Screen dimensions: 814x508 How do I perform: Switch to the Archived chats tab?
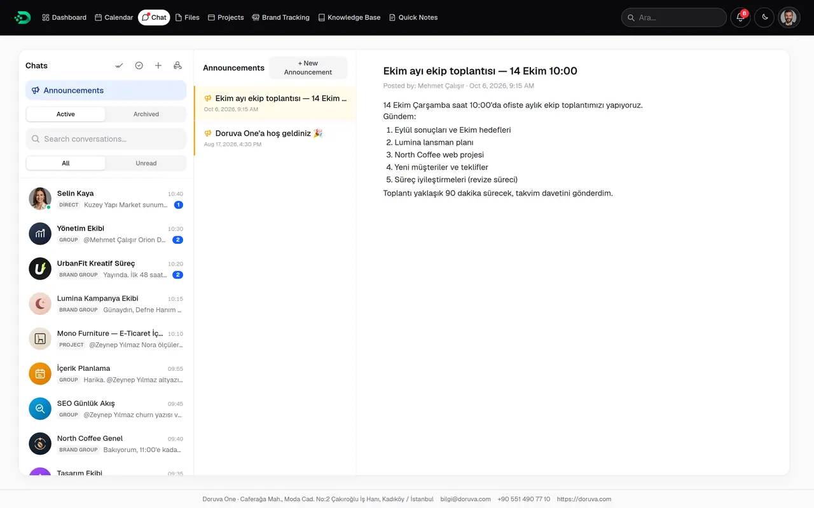tap(146, 114)
